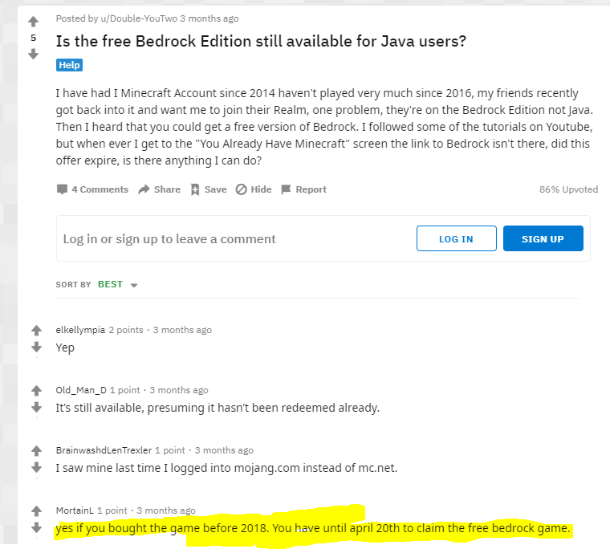The image size is (610, 549).
Task: Downvote Old_Man_D's comment
Action: (x=37, y=407)
